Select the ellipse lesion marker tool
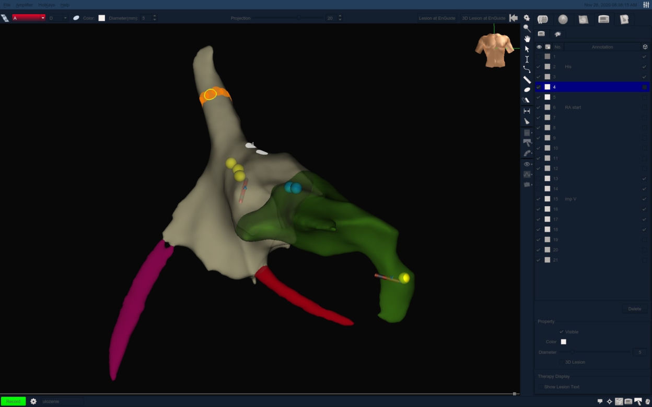Viewport: 652px width, 407px height. point(527,90)
